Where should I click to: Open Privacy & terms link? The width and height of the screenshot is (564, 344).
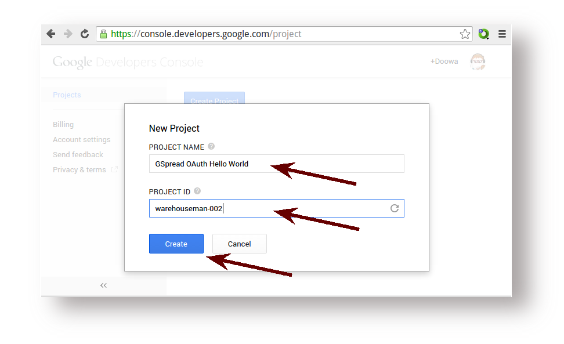click(x=79, y=169)
